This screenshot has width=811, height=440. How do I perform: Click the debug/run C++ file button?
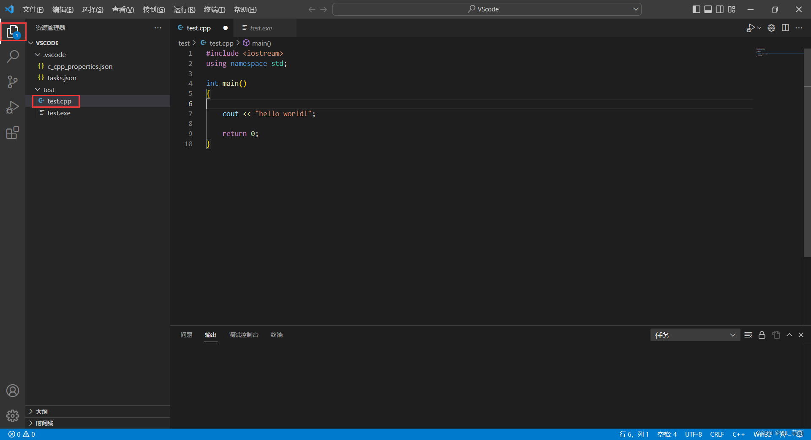point(751,28)
